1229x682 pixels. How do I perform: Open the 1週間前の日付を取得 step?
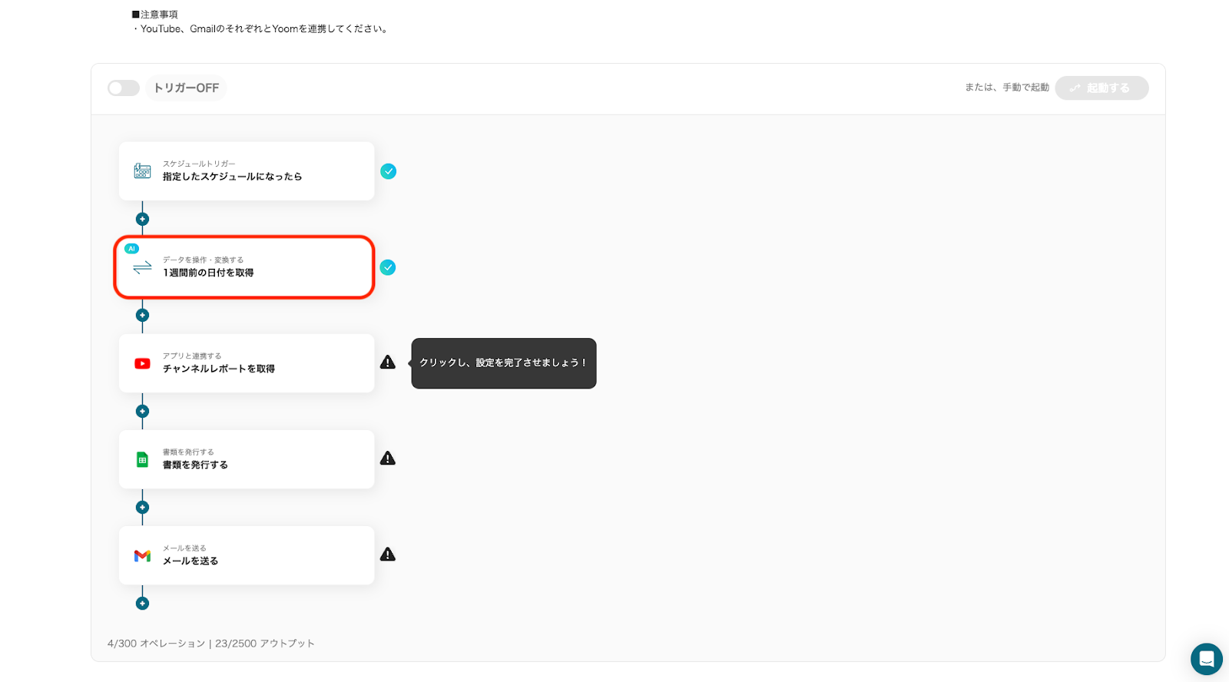coord(244,267)
